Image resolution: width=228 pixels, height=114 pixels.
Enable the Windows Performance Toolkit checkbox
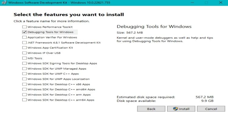pos(24,27)
